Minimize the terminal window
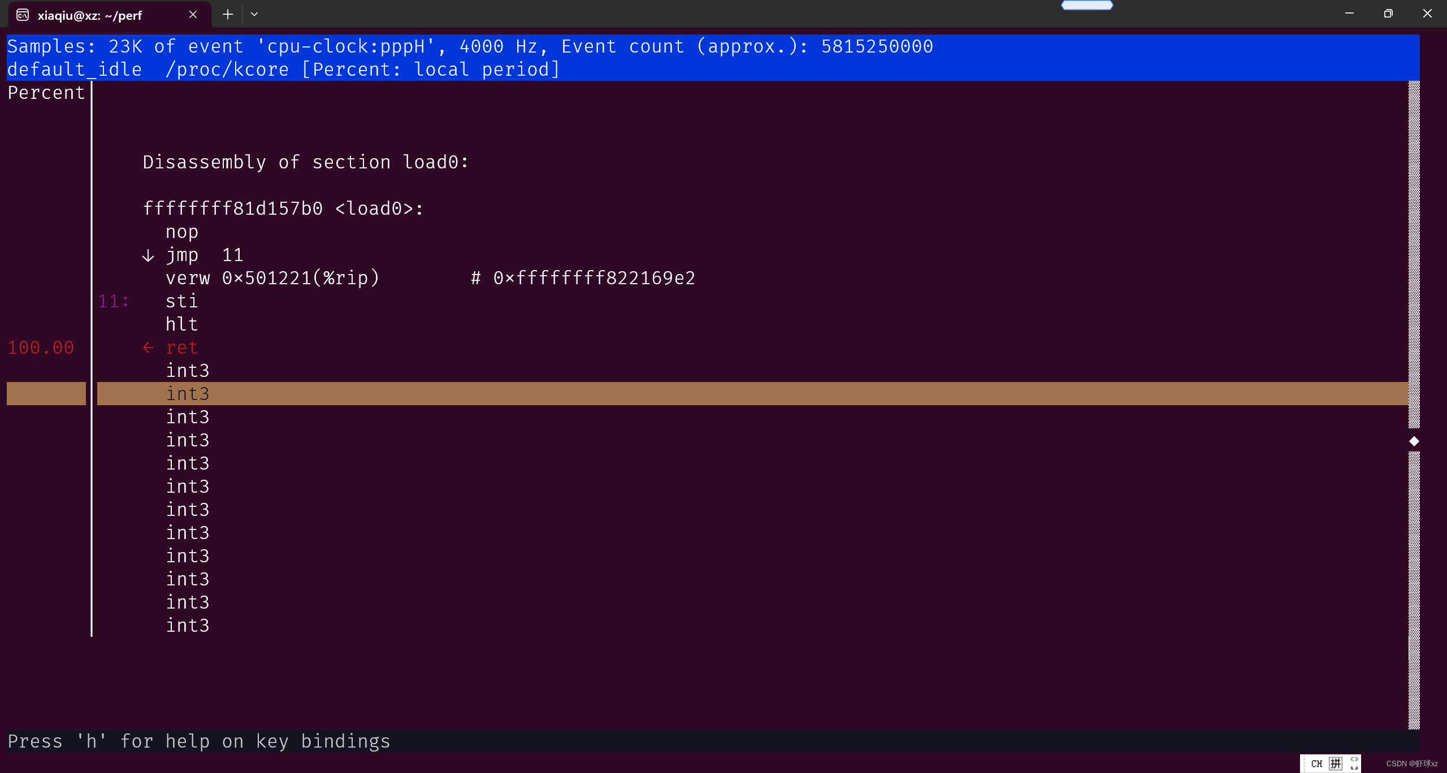Screen dimensions: 1447x773 1349,14
